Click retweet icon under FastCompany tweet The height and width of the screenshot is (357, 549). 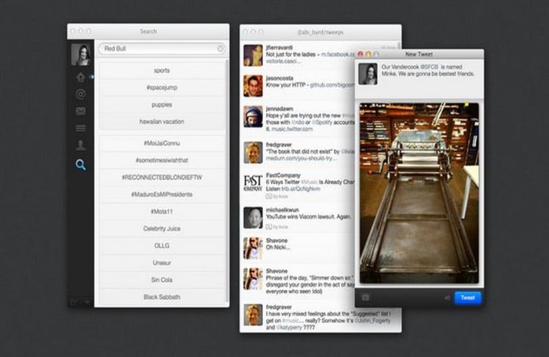click(269, 196)
